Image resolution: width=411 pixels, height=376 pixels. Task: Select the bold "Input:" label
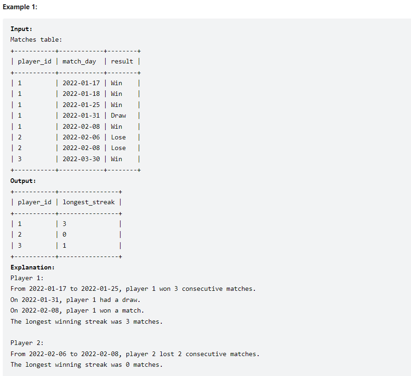tap(21, 29)
